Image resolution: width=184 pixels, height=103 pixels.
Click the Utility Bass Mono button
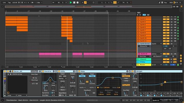(63, 93)
